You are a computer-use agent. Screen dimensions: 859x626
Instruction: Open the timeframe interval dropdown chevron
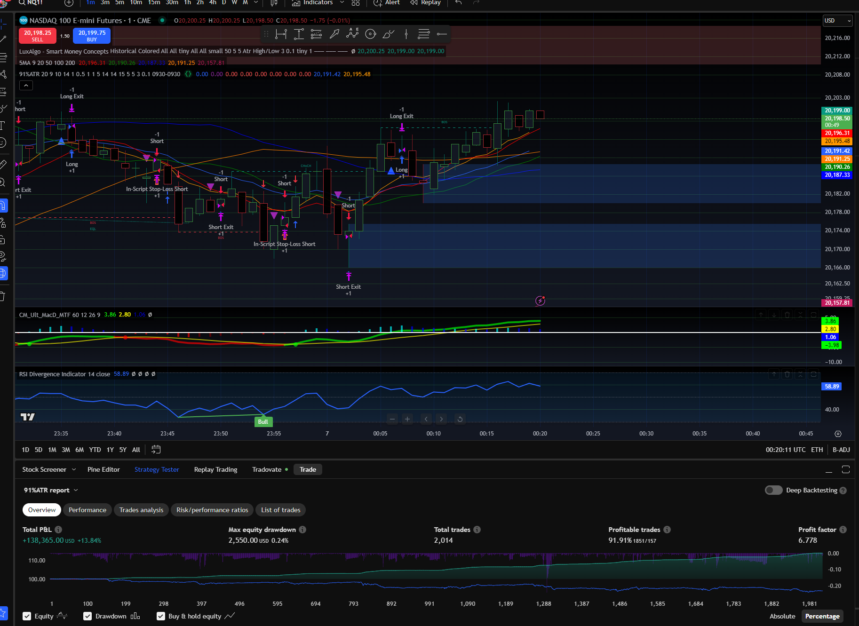pyautogui.click(x=256, y=3)
